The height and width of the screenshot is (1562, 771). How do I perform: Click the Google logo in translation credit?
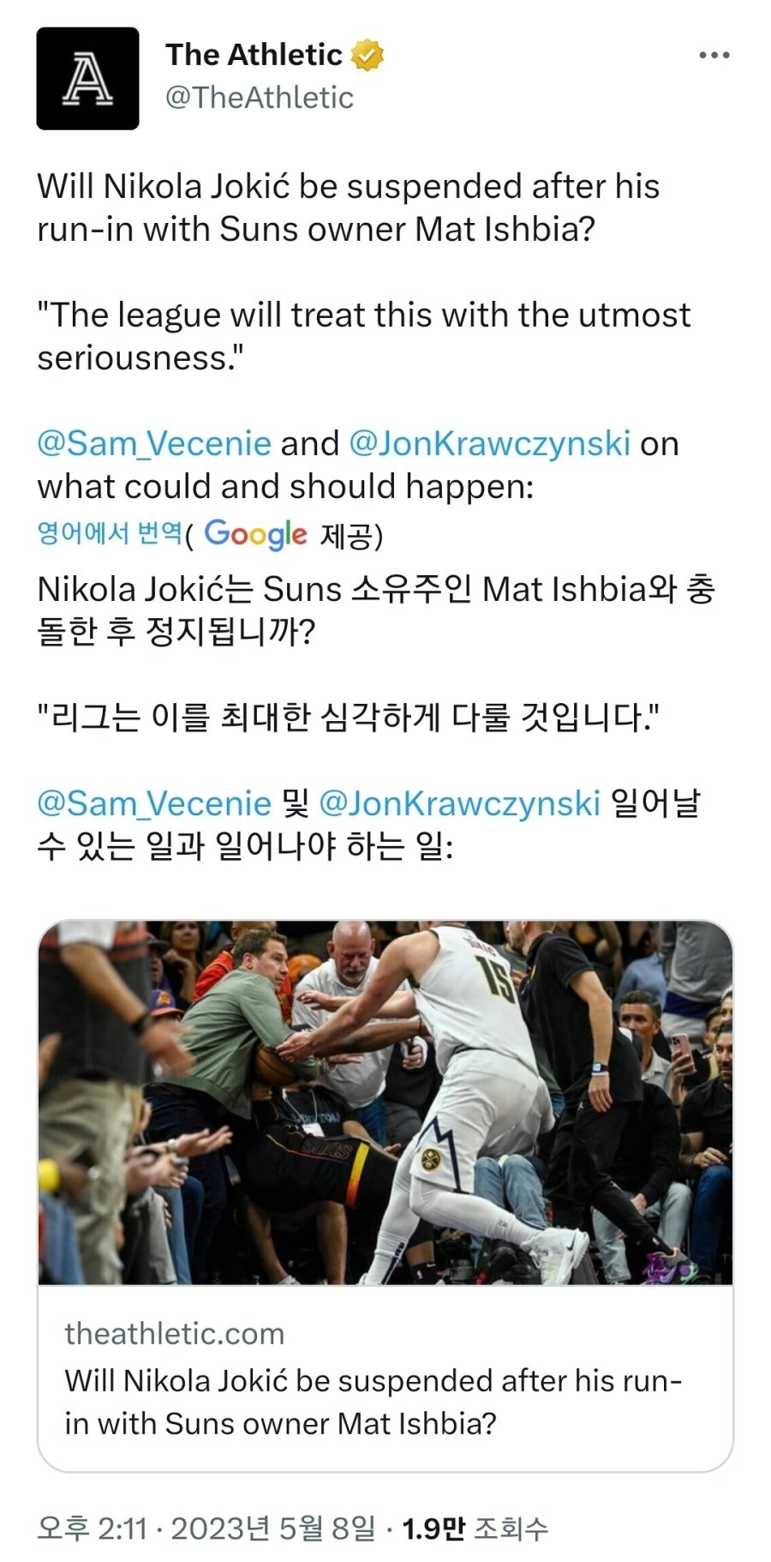255,534
